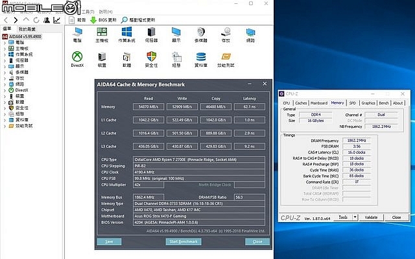The height and width of the screenshot is (259, 415).
Task: Open the large 網路 icon in main panel
Action: pos(250,34)
